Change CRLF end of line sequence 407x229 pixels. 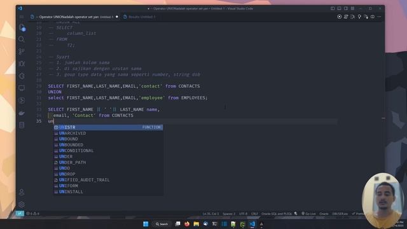click(254, 214)
